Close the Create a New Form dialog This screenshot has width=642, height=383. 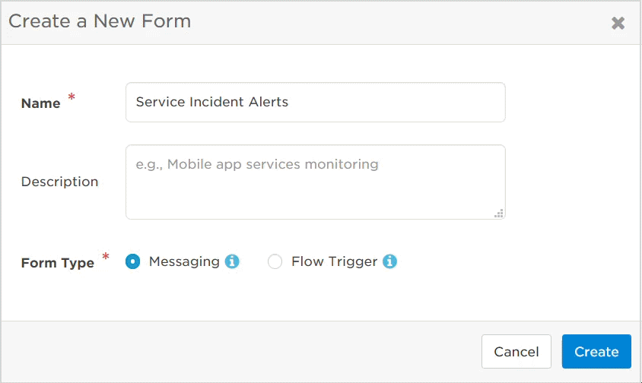(618, 23)
